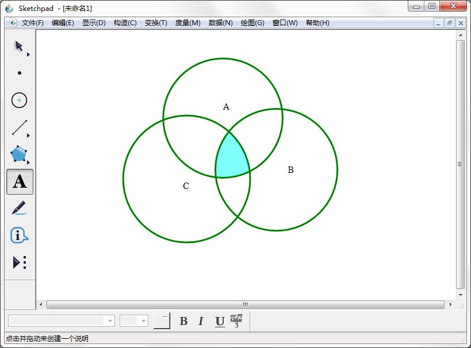Click the document icon in menu bar
This screenshot has width=471, height=348.
[x=13, y=23]
